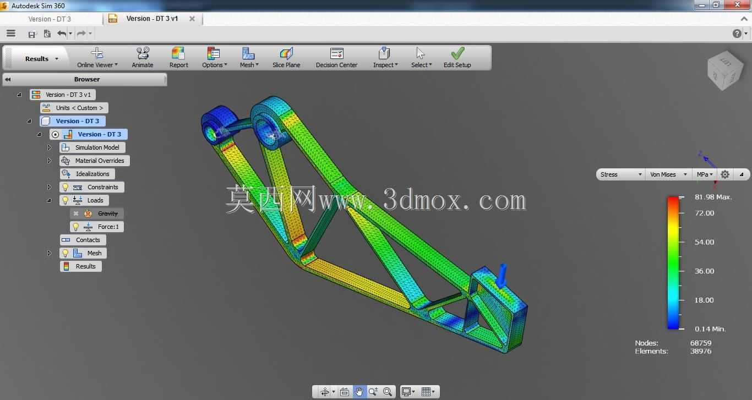Select the Zoom tool
752x400 pixels.
click(x=373, y=392)
